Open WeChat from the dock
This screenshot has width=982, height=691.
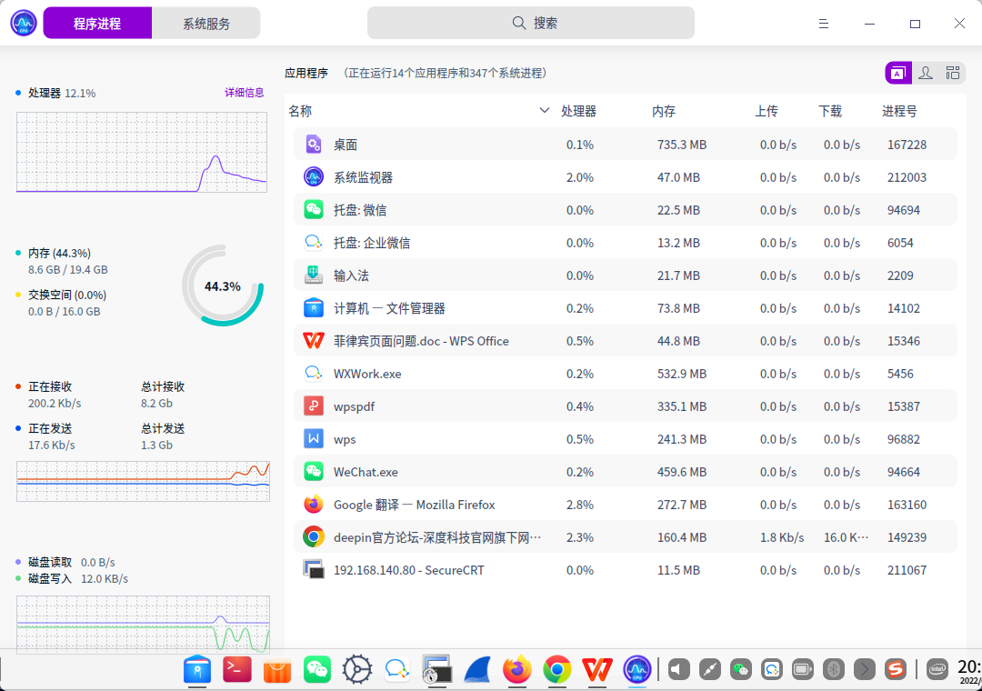(317, 670)
